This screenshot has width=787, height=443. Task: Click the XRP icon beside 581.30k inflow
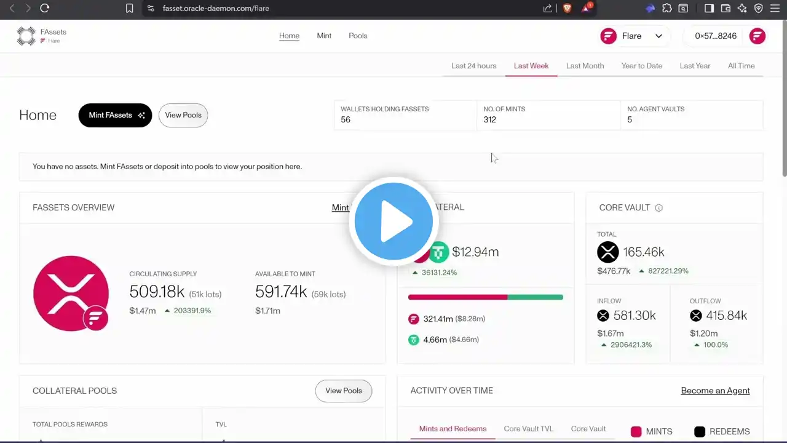click(x=603, y=316)
